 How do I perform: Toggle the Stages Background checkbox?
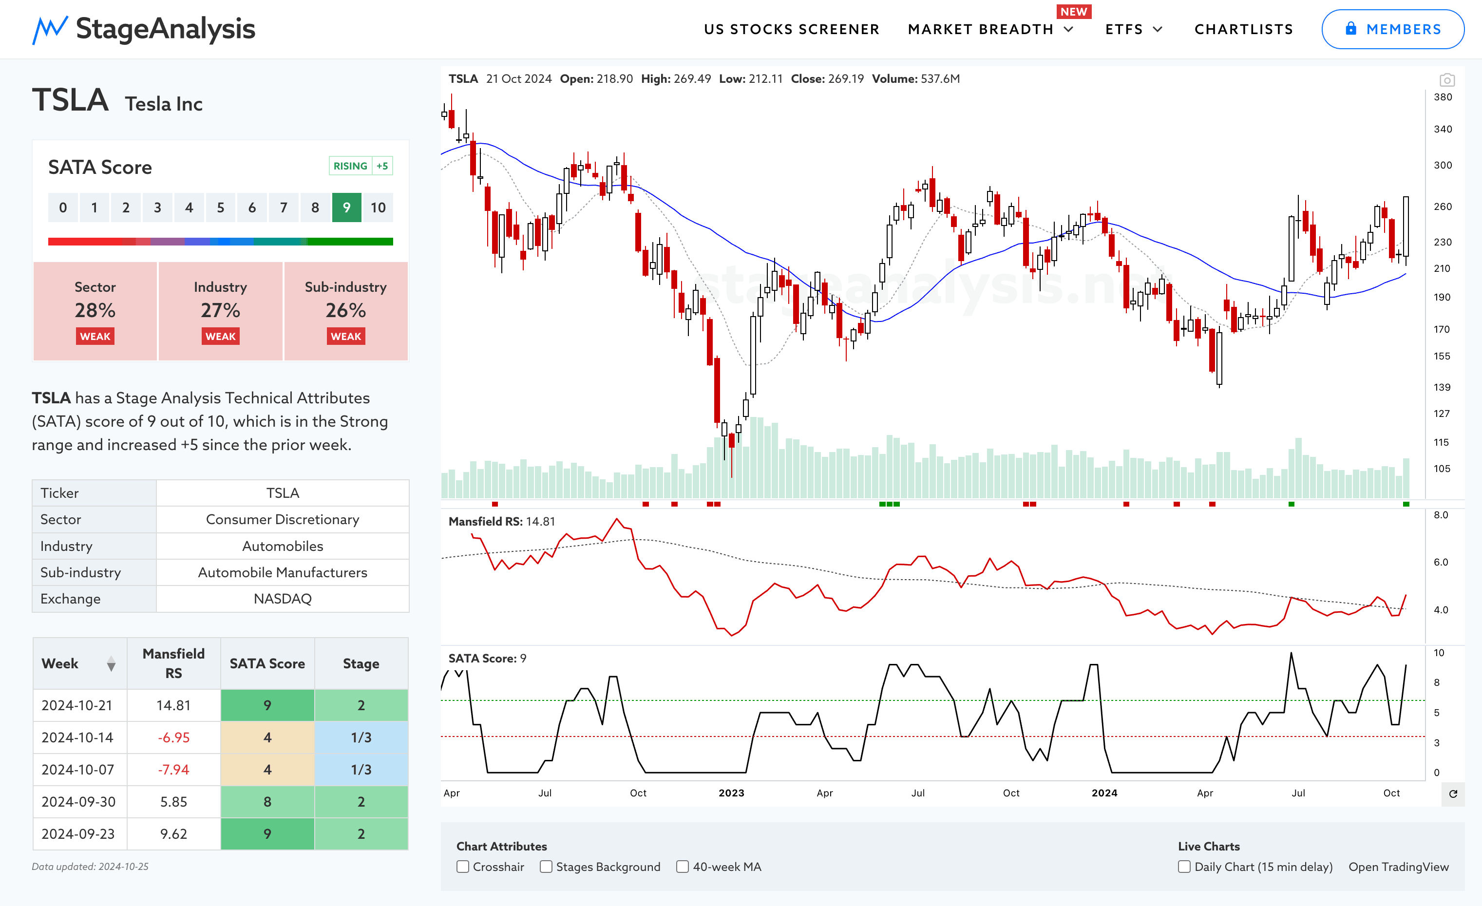(x=546, y=867)
